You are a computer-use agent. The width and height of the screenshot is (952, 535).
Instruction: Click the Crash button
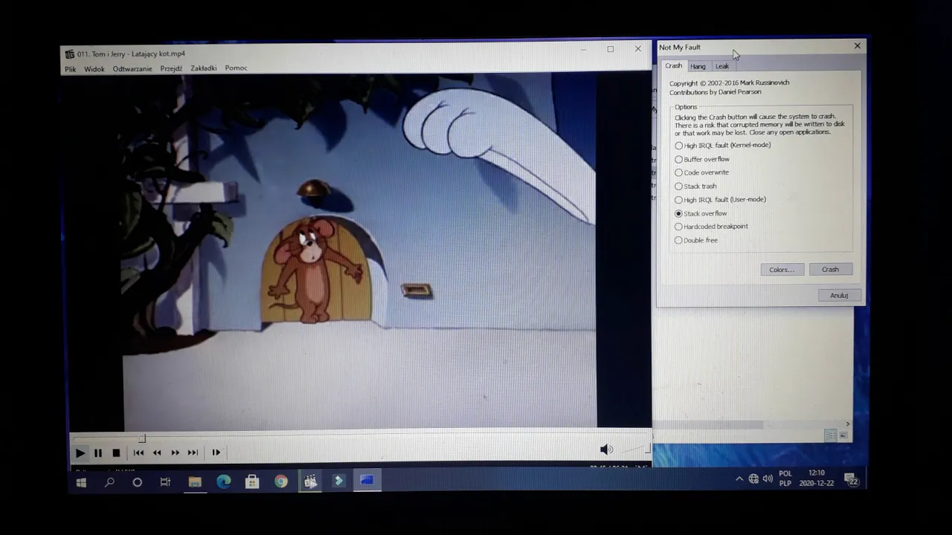pos(831,270)
